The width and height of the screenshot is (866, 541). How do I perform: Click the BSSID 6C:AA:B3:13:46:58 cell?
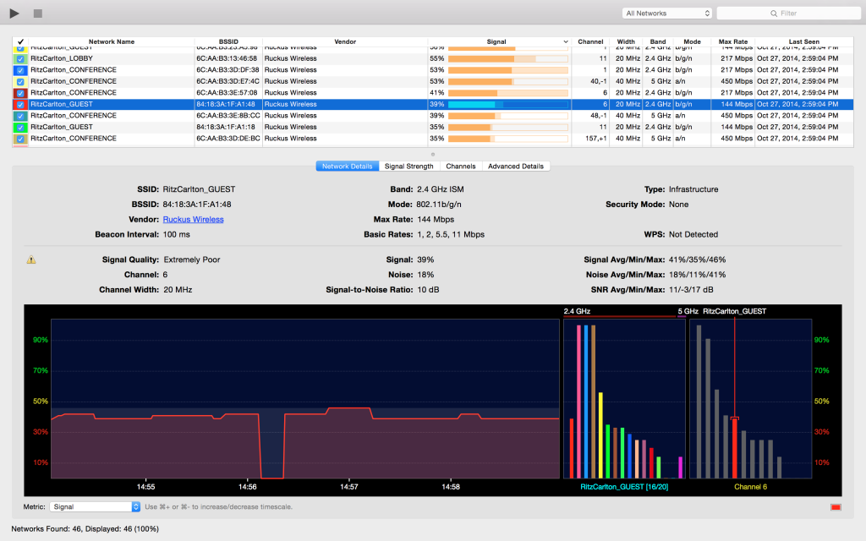pos(227,58)
